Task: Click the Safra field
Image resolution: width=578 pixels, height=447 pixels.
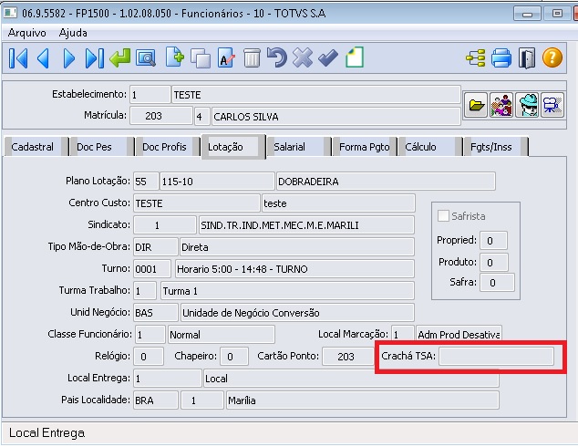Action: (497, 283)
